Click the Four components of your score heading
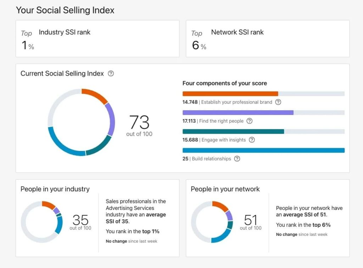 (225, 83)
